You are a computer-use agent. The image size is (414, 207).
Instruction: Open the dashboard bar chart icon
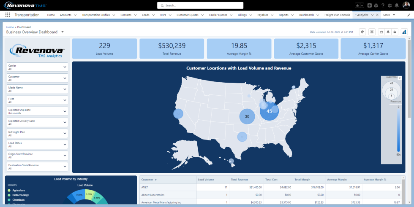pyautogui.click(x=404, y=32)
